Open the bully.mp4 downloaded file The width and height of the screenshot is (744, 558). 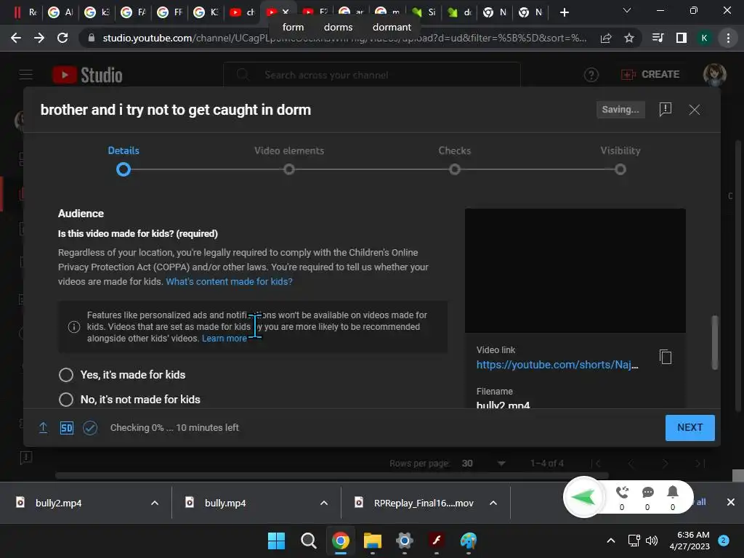(225, 503)
